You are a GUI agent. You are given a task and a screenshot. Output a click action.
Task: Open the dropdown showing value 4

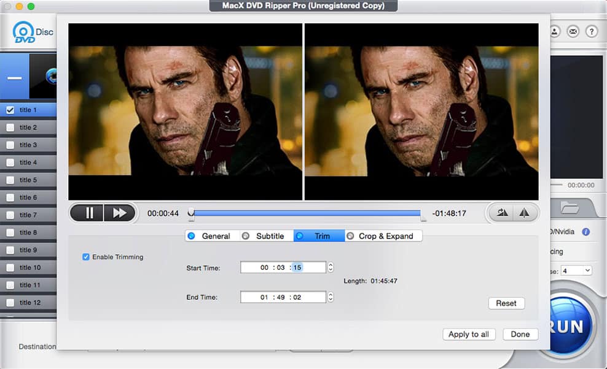click(x=577, y=270)
